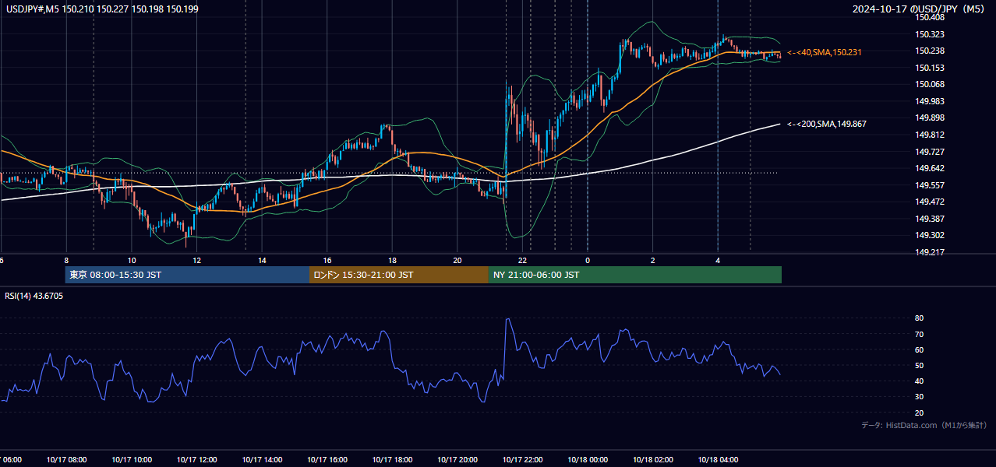Image resolution: width=996 pixels, height=467 pixels.
Task: Click the RSI scale value 20
Action: [919, 413]
